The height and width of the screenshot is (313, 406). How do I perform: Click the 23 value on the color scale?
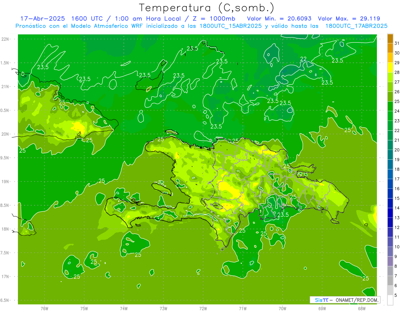point(397,121)
